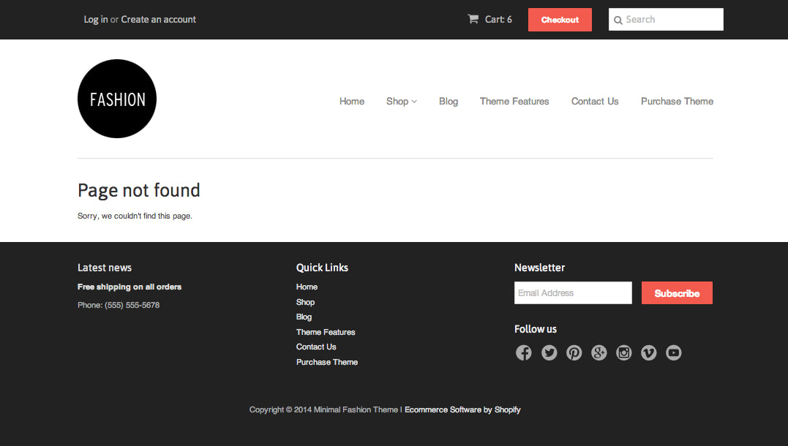Open Theme Features in the top navigation

tap(514, 102)
